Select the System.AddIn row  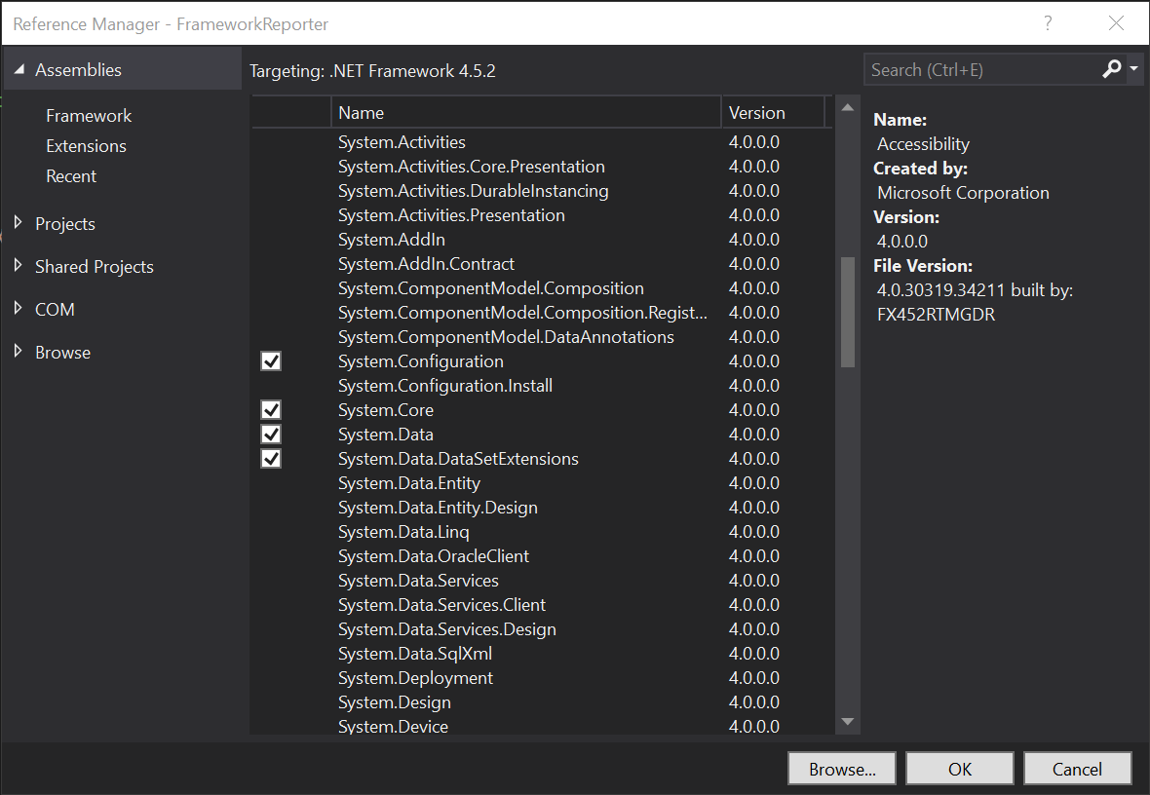click(x=541, y=239)
